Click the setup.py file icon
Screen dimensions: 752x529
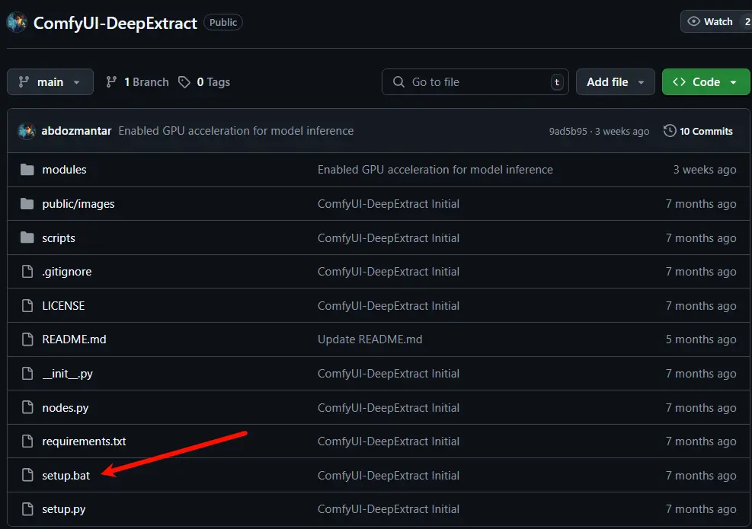coord(27,509)
